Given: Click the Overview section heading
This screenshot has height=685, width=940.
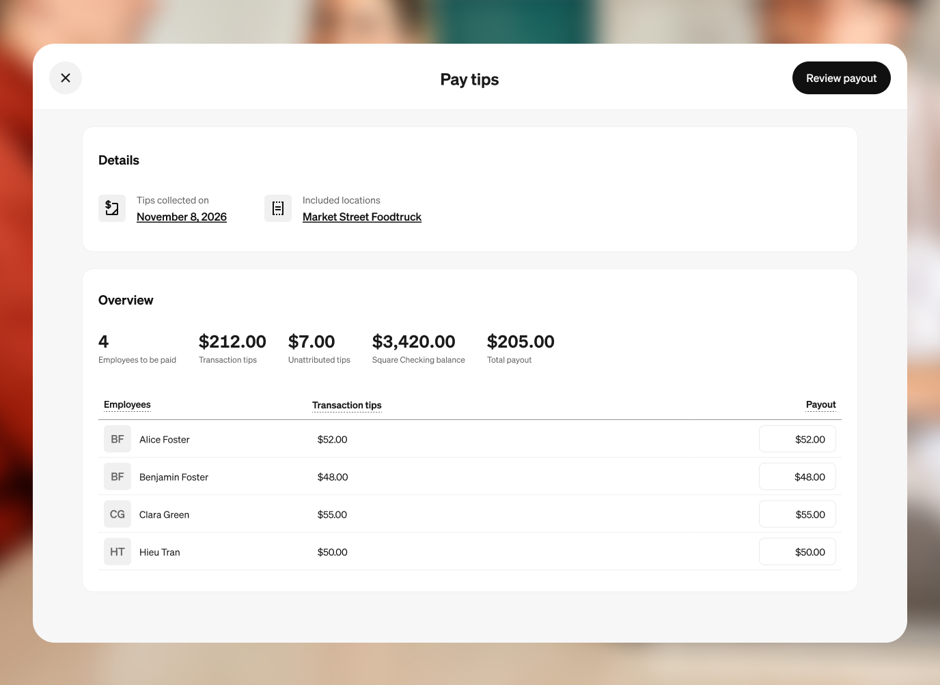Looking at the screenshot, I should click(x=126, y=300).
